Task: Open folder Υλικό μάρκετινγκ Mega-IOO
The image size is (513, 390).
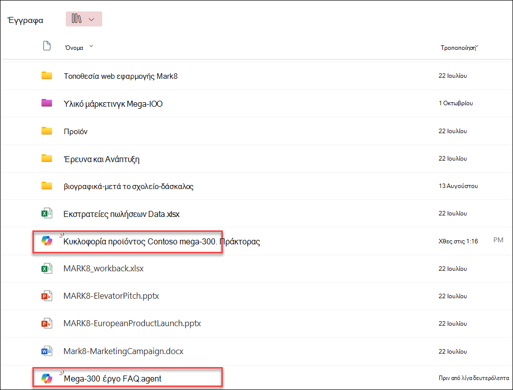Action: [x=113, y=104]
